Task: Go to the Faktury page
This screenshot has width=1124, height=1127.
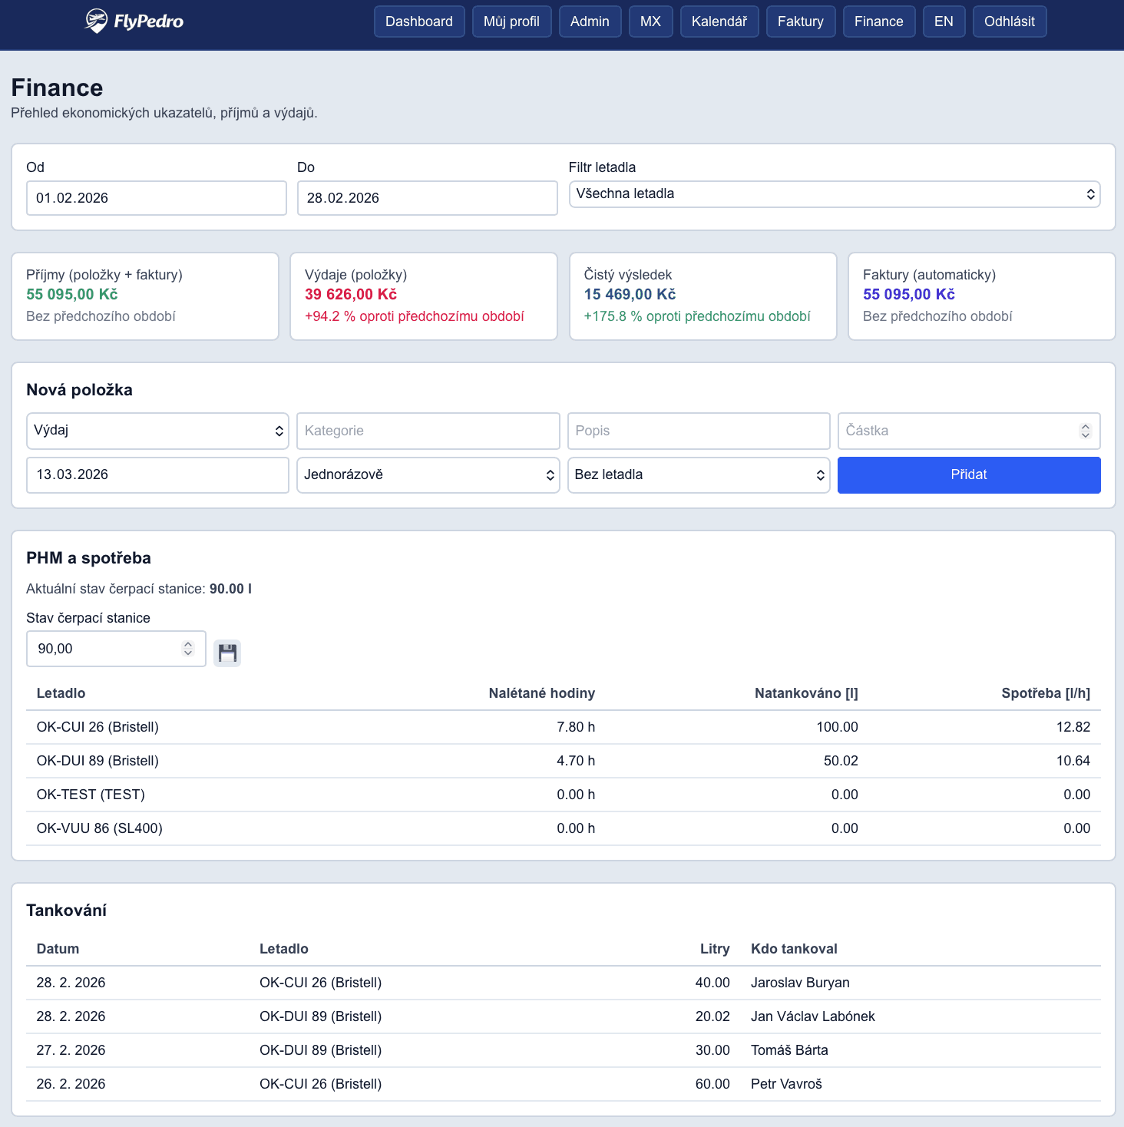Action: click(x=800, y=21)
